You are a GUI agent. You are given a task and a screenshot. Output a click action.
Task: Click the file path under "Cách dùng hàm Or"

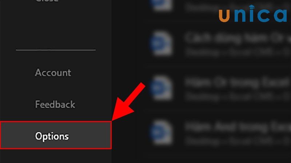click(238, 53)
